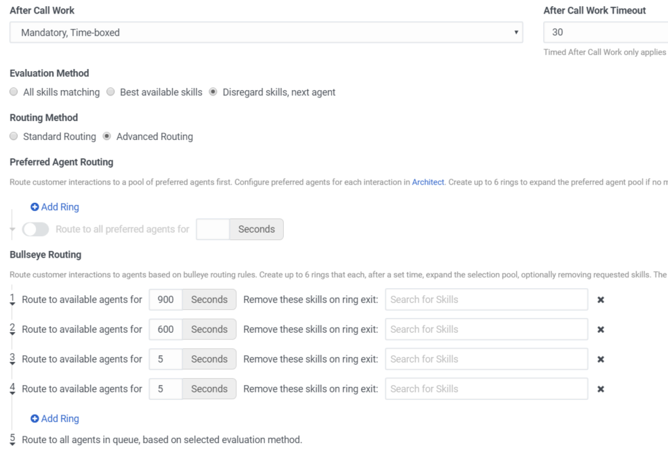Screen dimensions: 668x456
Task: Toggle Route to all preferred agents switch
Action: click(x=36, y=229)
